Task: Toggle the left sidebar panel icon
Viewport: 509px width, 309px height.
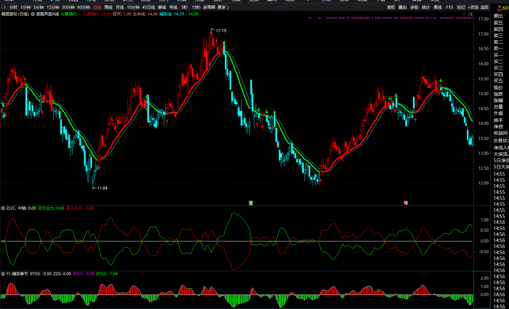Action: (x=4, y=7)
